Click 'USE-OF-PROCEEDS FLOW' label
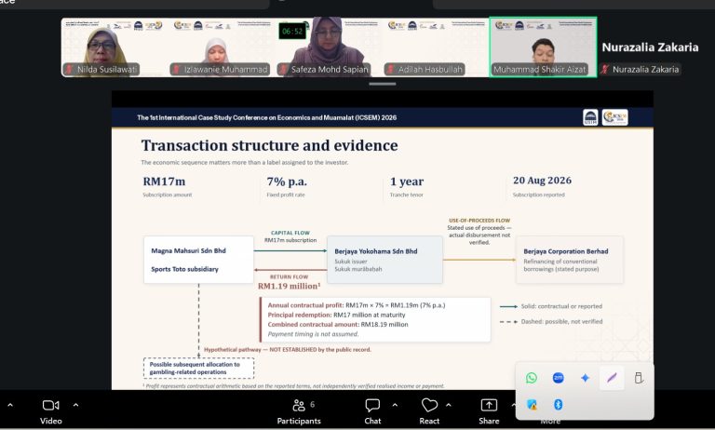 tap(479, 221)
